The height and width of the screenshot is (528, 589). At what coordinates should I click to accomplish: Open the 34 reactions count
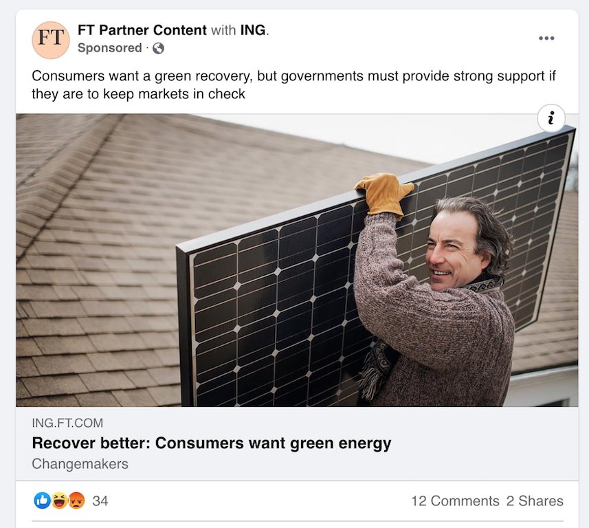(100, 501)
